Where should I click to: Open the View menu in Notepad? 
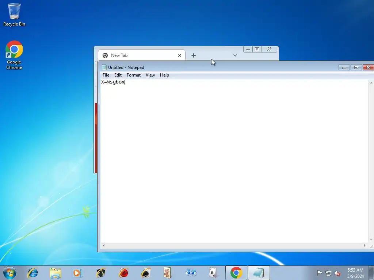[x=150, y=75]
